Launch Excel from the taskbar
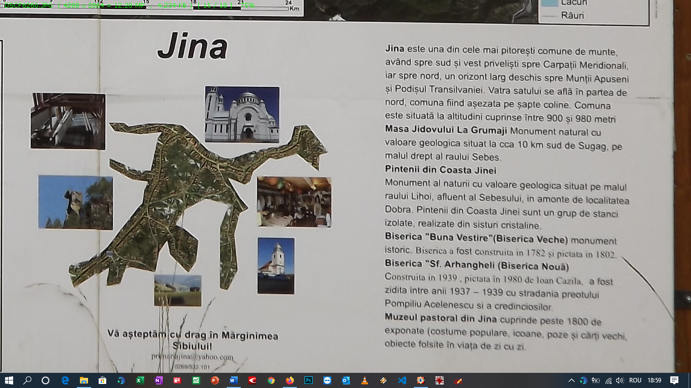Screen dimensions: 691x388 (x=140, y=380)
